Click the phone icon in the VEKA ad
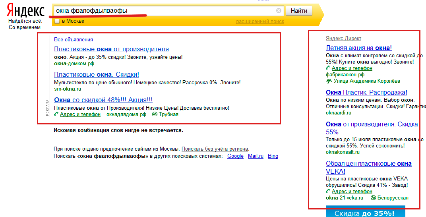 point(328,191)
